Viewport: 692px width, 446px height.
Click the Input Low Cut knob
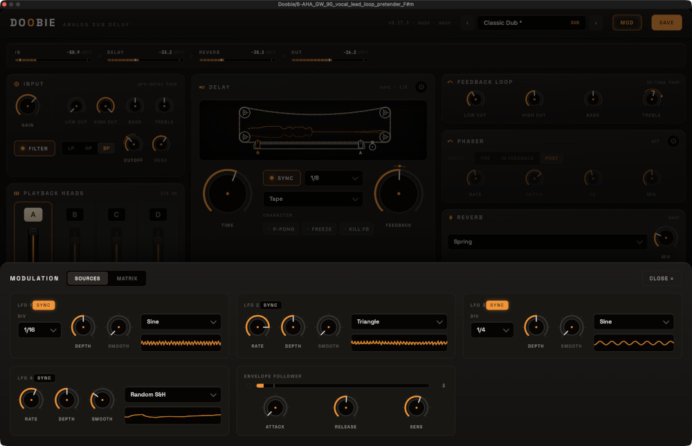76,107
